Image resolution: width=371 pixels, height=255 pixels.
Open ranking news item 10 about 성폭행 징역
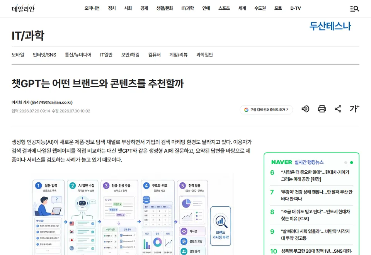[317, 251]
